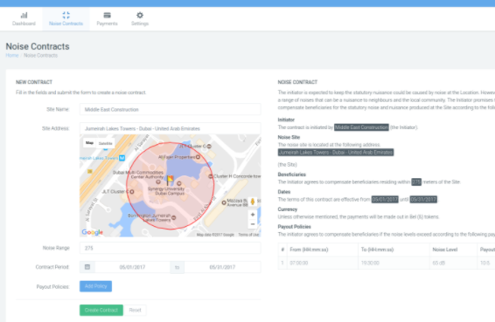The image size is (495, 322).
Task: Click highlighted Jumeirah Lakes Towers address text
Action: point(336,153)
